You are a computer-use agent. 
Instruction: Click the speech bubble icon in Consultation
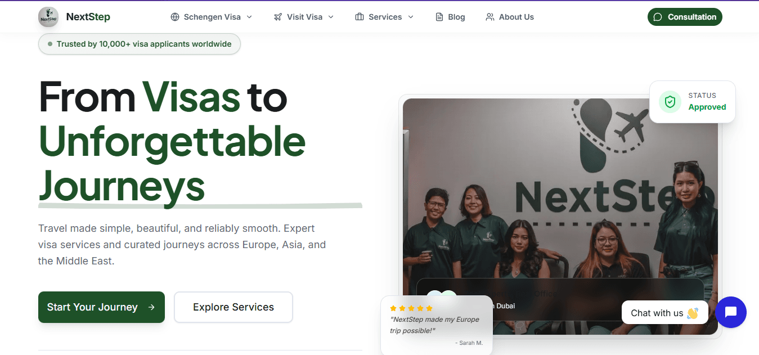(x=658, y=17)
